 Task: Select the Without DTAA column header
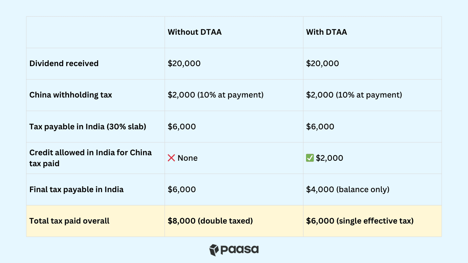[x=195, y=32]
